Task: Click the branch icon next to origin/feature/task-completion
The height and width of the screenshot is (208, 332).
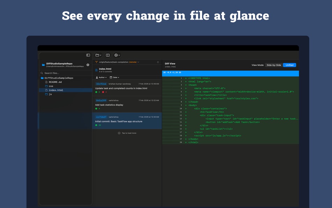Action: click(x=96, y=62)
